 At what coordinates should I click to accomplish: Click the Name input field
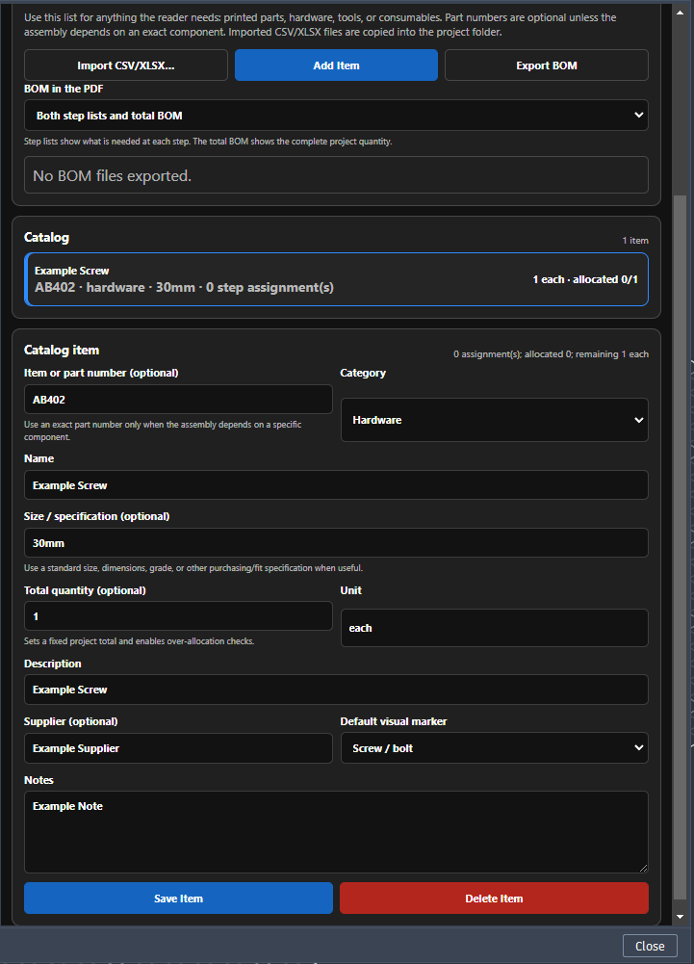(x=336, y=485)
